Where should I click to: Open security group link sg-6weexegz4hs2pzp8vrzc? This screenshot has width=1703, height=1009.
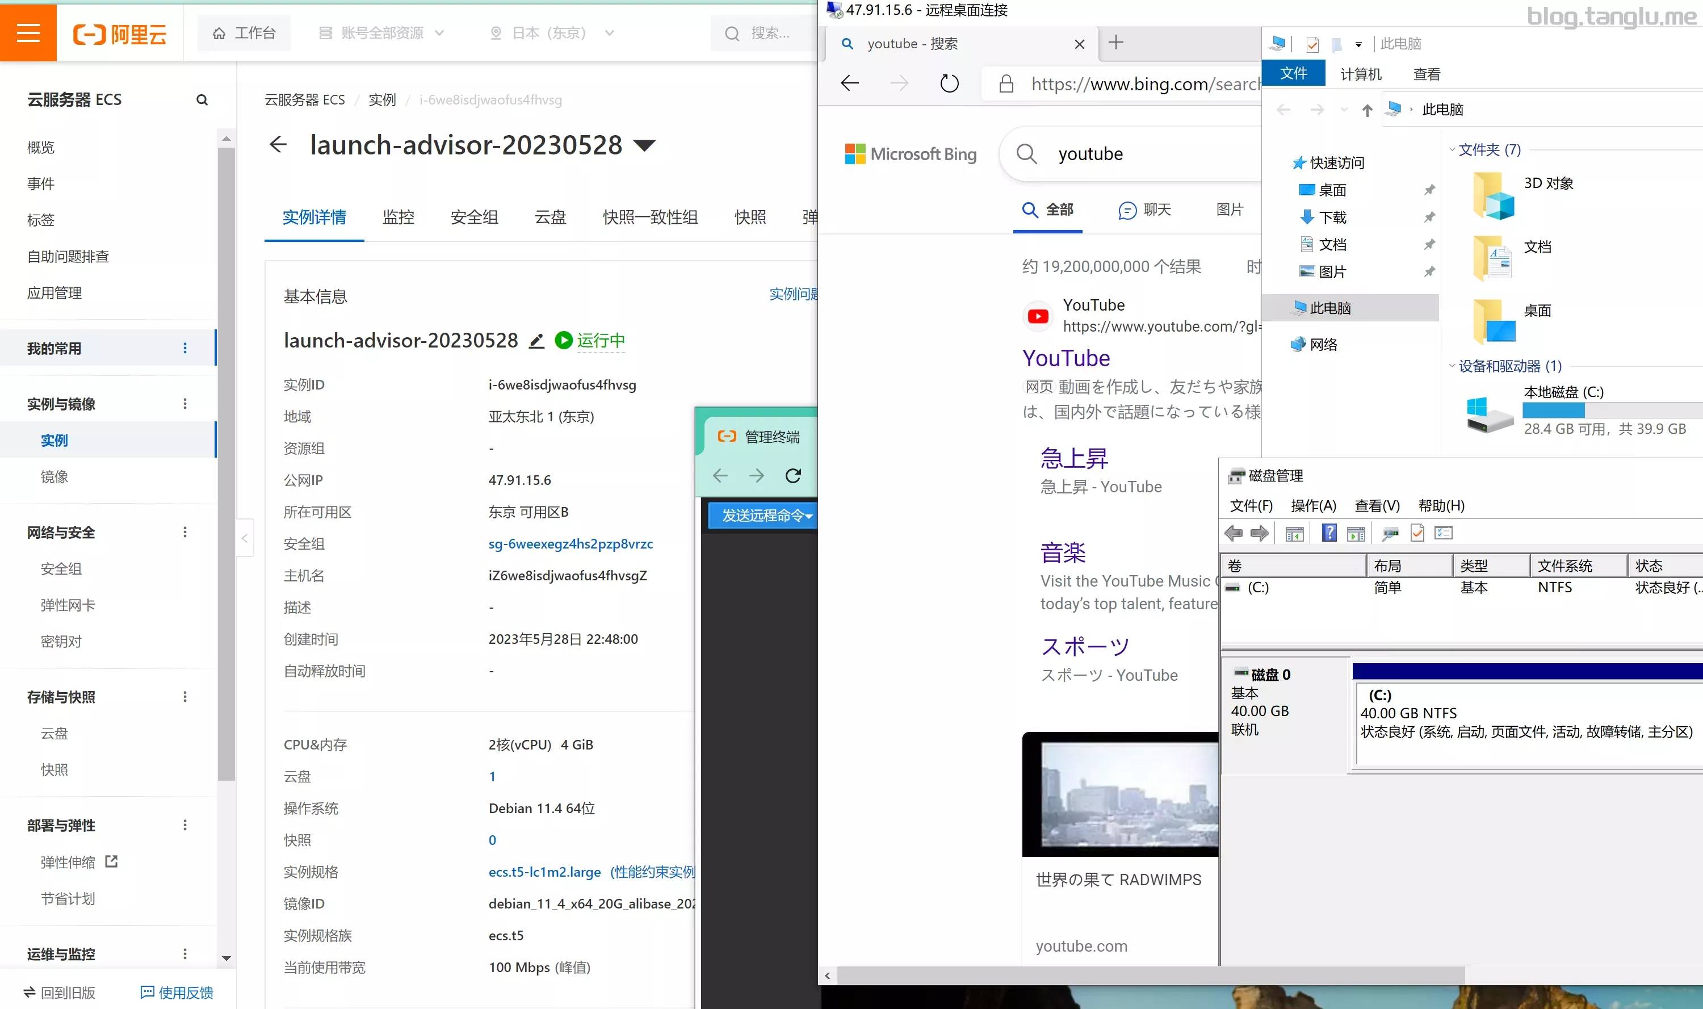[570, 543]
